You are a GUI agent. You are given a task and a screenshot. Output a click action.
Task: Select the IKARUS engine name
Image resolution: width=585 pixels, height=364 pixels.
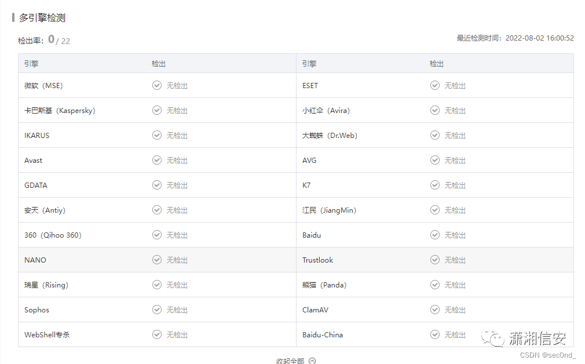tap(37, 136)
